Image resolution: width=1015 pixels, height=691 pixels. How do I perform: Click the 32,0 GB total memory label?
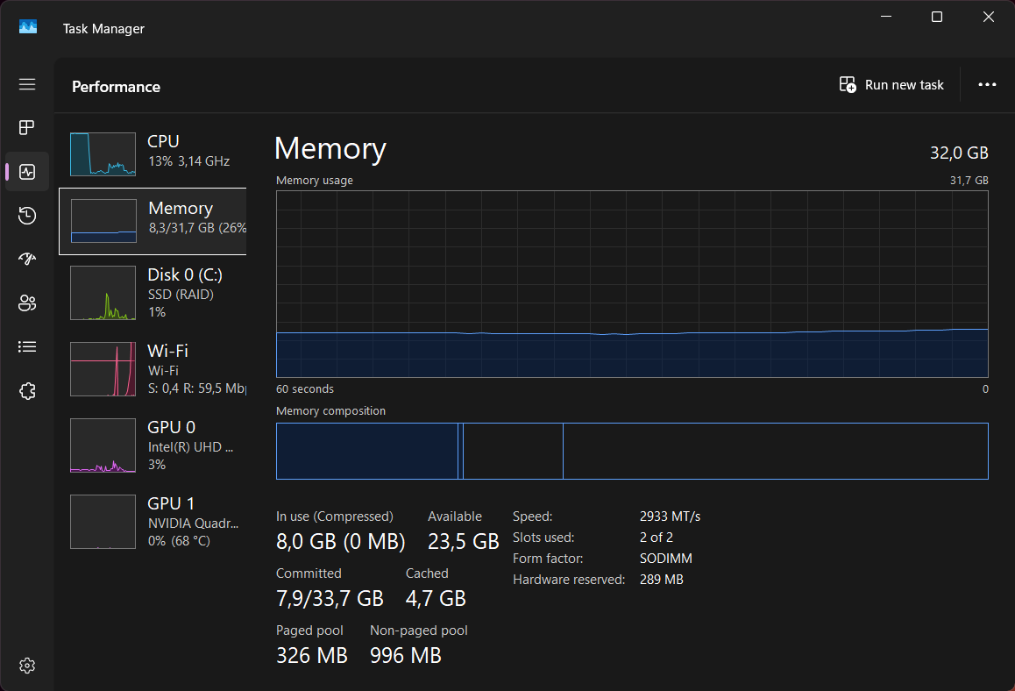tap(959, 153)
